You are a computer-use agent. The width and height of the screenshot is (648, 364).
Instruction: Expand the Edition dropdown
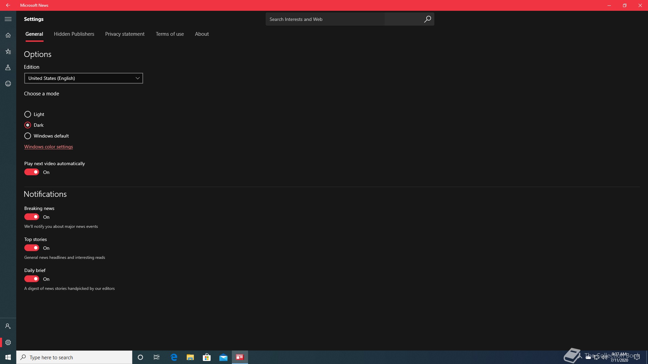tap(83, 78)
